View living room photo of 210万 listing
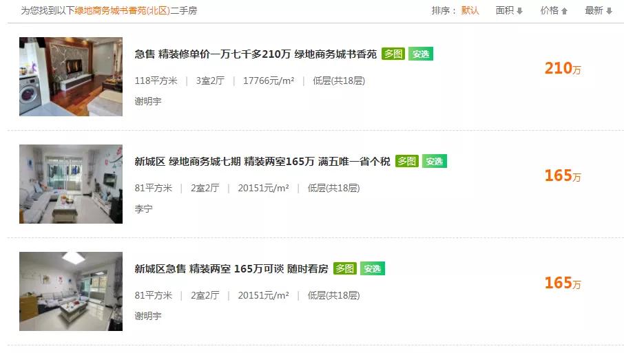Screen dimensions: 624x353 [71, 76]
